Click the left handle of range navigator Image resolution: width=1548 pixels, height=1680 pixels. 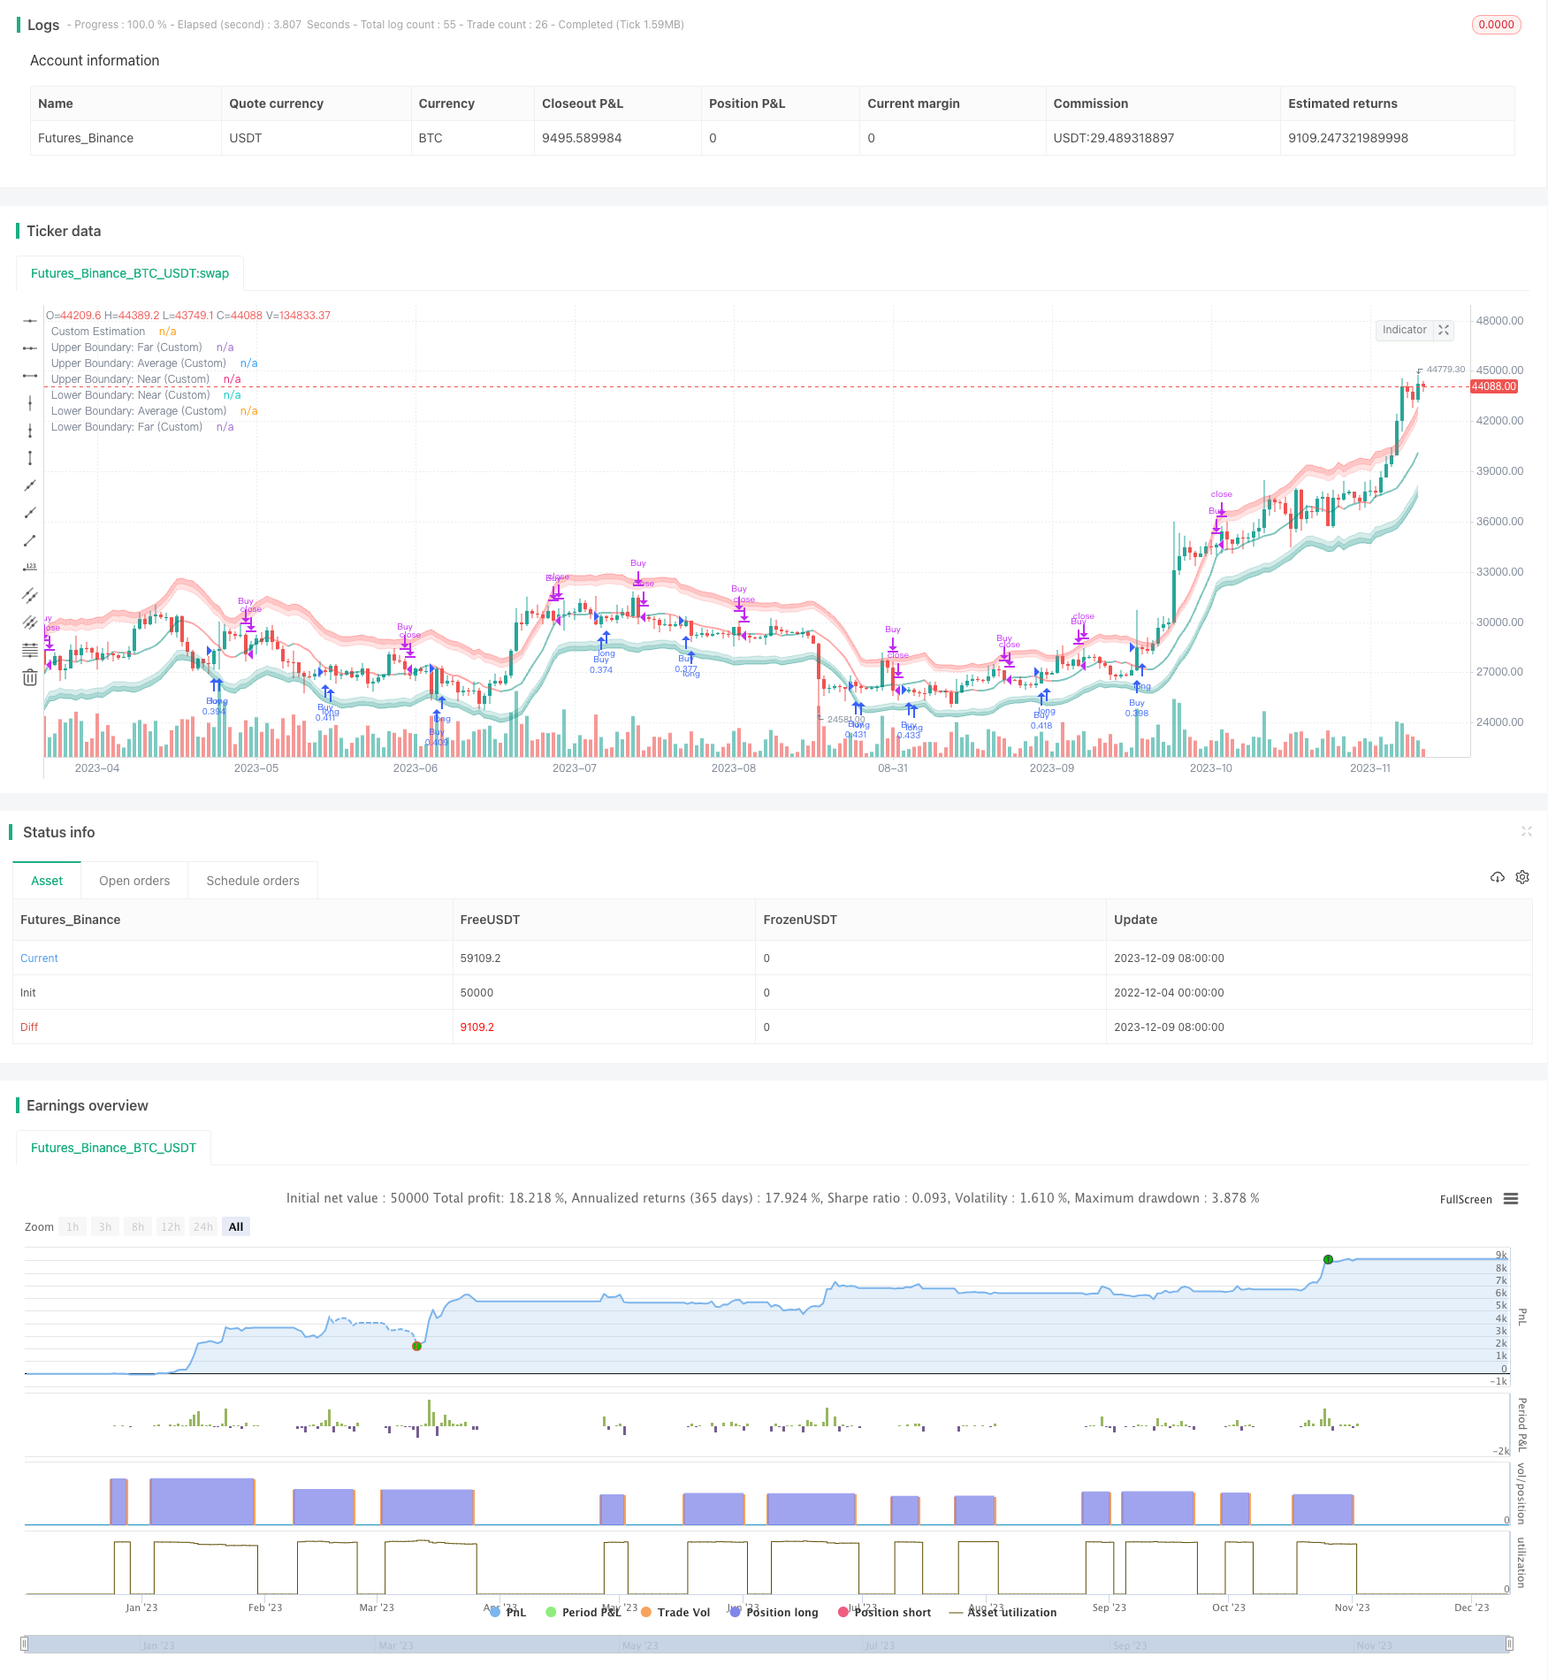point(25,1644)
